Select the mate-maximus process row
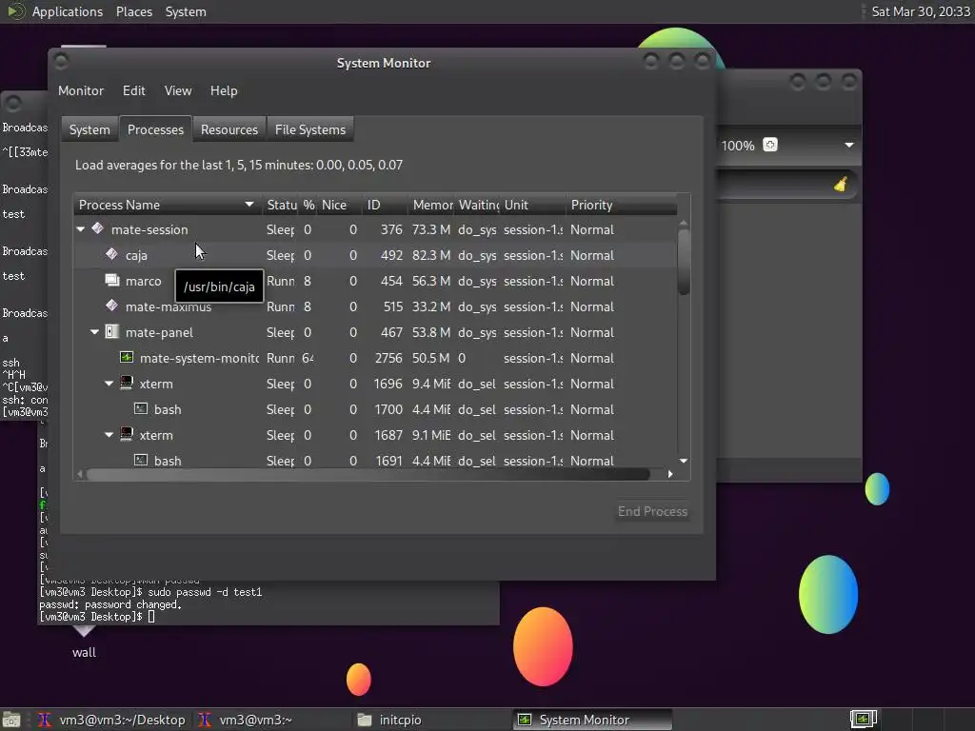The image size is (975, 731). pyautogui.click(x=375, y=306)
